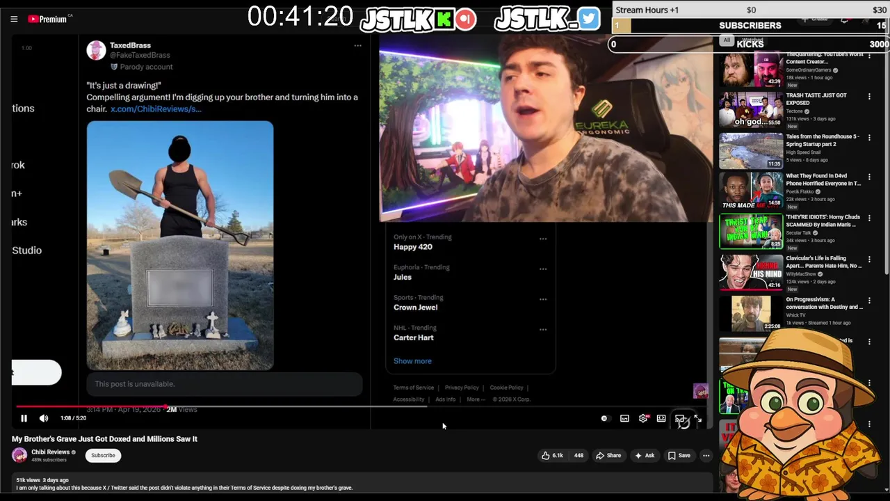Open options menu for TRASH TASTE video
This screenshot has height=501, width=890.
pyautogui.click(x=869, y=97)
